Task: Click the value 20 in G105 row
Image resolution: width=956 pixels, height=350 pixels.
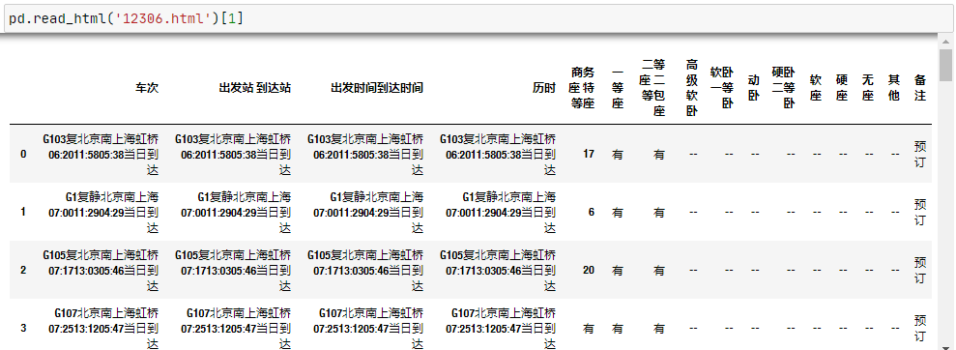Action: 589,270
